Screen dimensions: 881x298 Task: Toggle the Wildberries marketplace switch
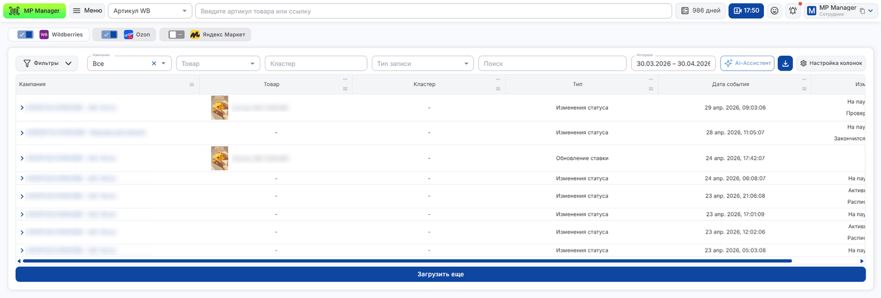click(25, 34)
